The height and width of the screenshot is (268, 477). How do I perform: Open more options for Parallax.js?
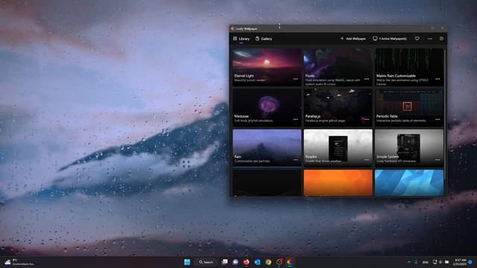(367, 119)
